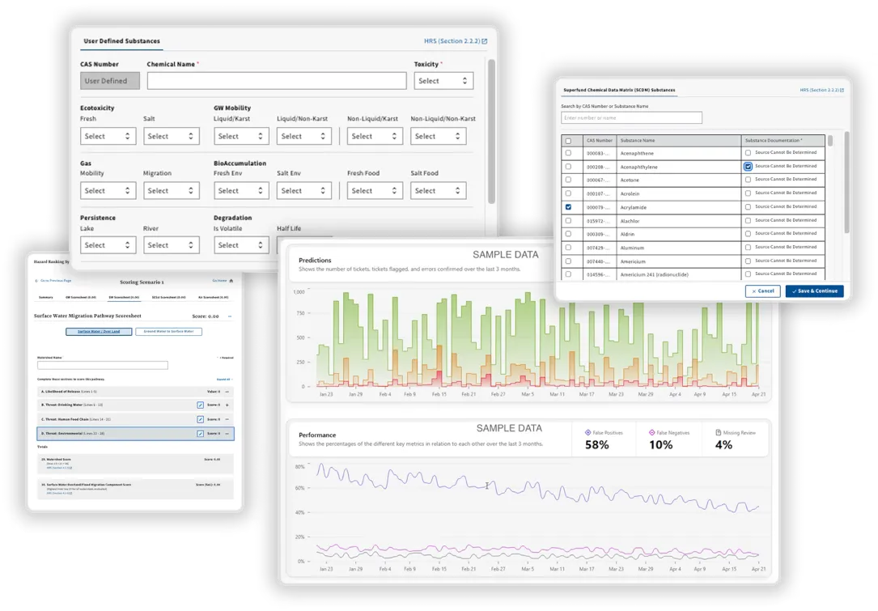
Task: Click Expand All in the pathway scoresheet
Action: (x=223, y=379)
